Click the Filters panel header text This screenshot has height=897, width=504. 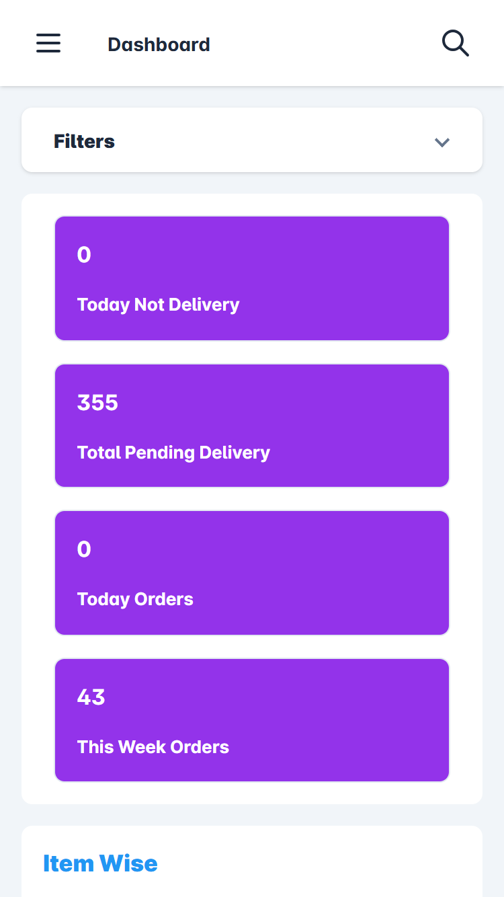(84, 141)
